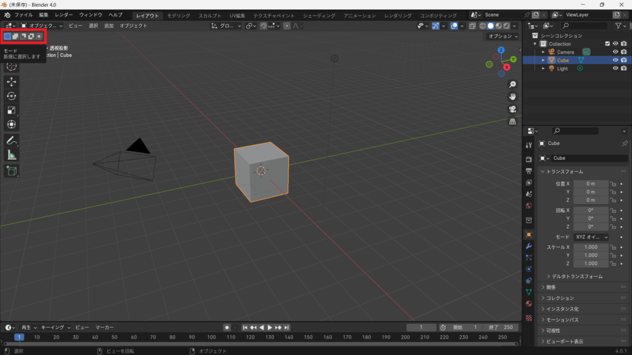The image size is (632, 355).
Task: Open rotation mode XYZ Euler dropdown
Action: point(591,237)
